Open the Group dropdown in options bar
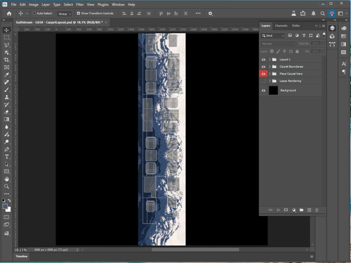Image resolution: width=351 pixels, height=263 pixels. pyautogui.click(x=64, y=14)
